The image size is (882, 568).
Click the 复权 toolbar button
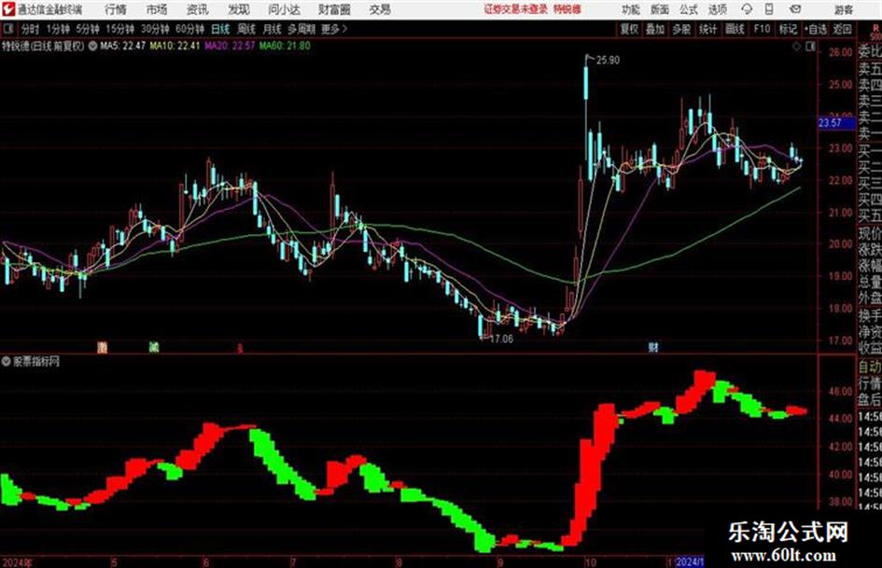point(629,29)
